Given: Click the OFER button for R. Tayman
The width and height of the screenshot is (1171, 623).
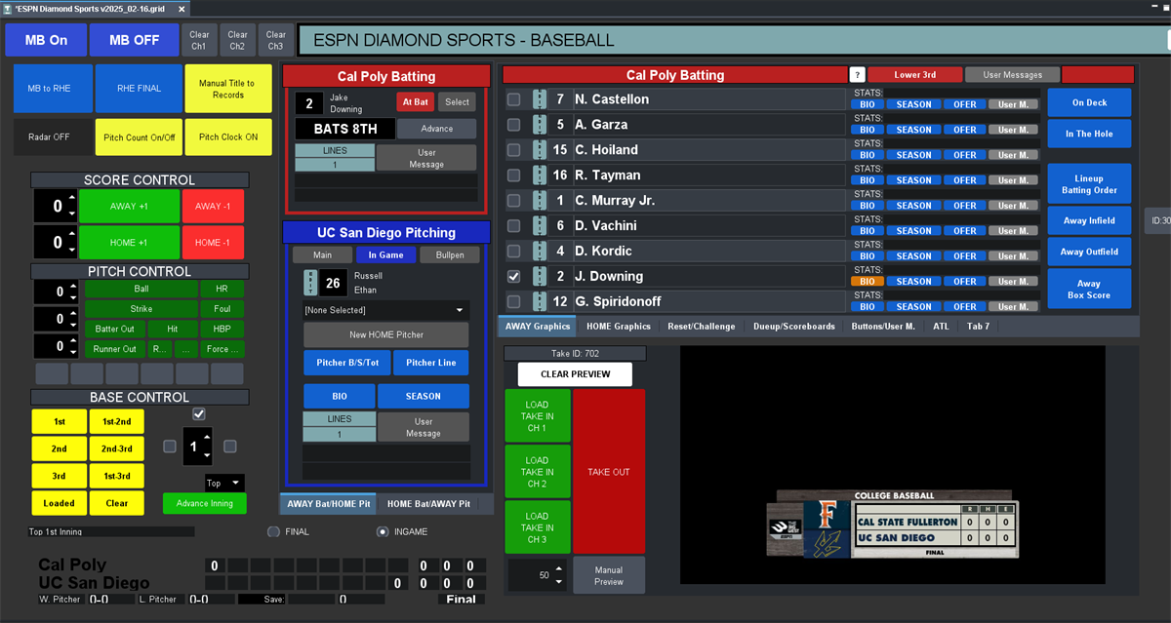Looking at the screenshot, I should (965, 180).
